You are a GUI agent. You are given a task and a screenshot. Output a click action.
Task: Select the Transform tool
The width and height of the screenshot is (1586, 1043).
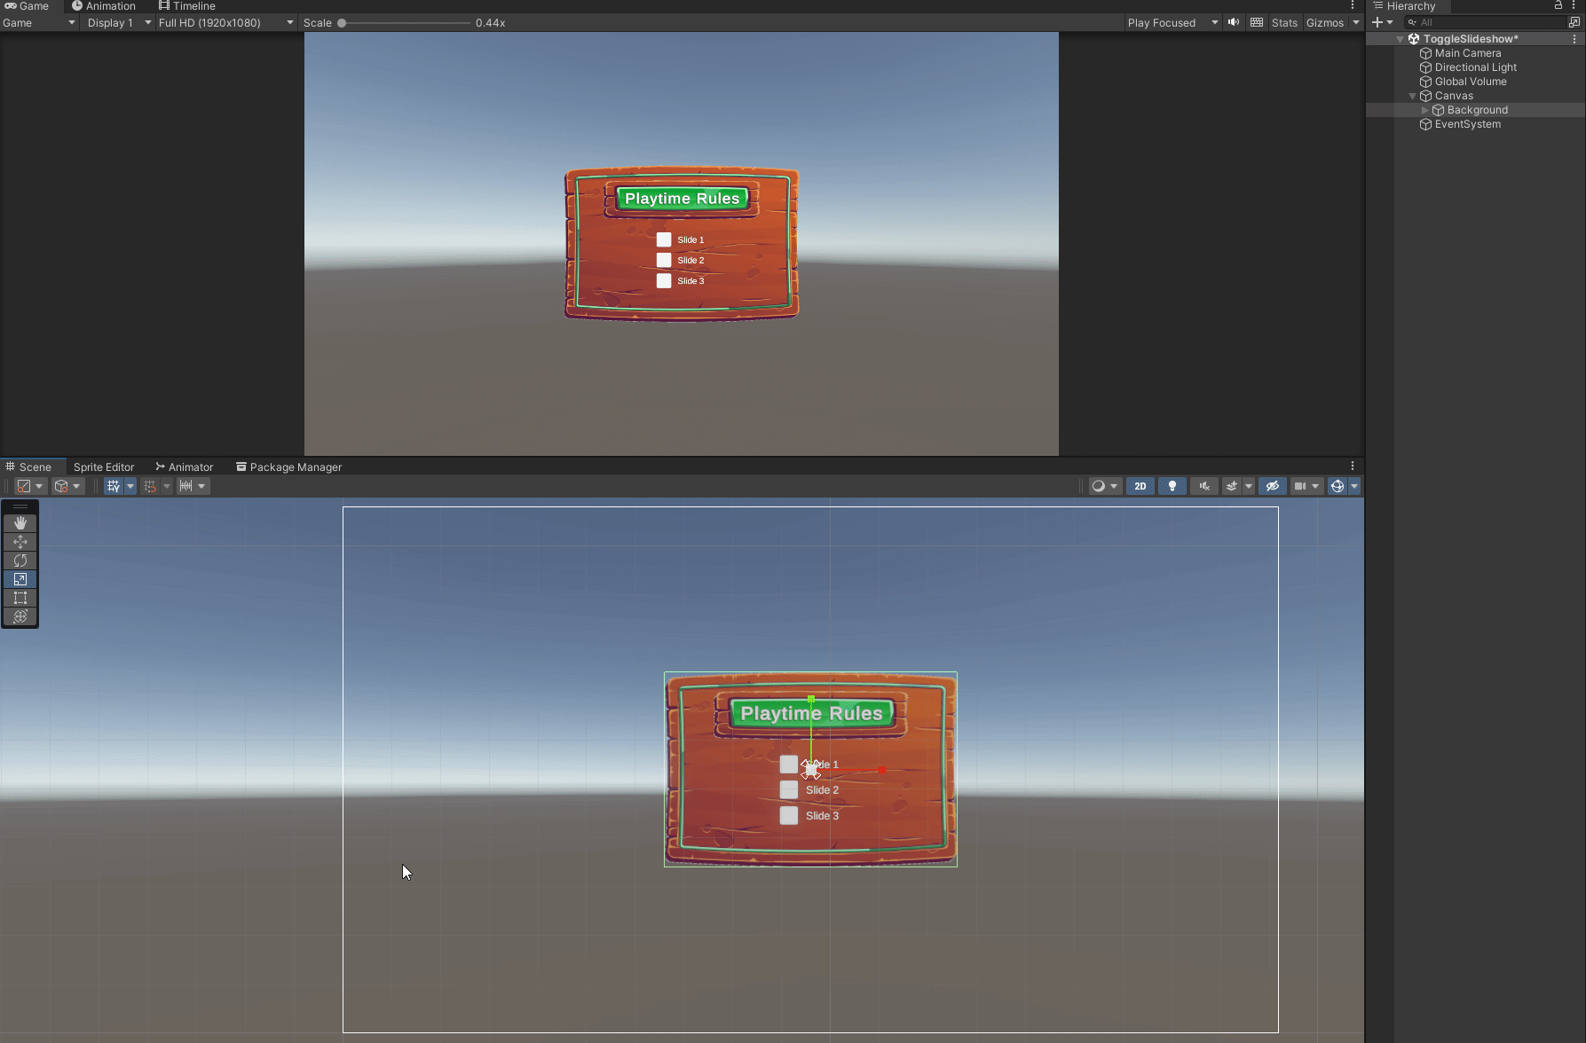20,616
